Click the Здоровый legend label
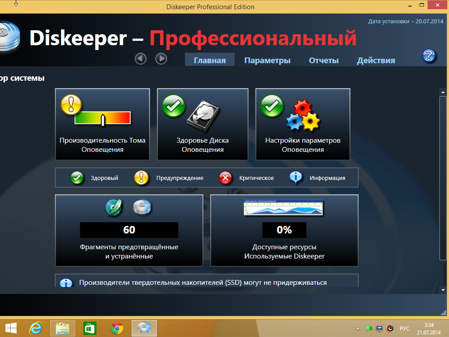449x337 pixels. point(104,178)
